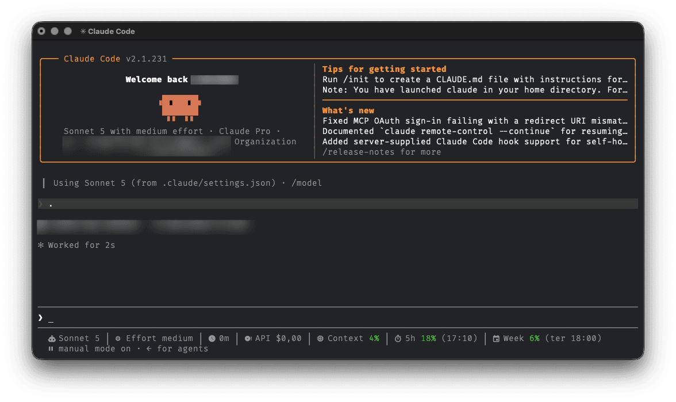Click the 'Worked for 2s' status text
676x402 pixels.
point(82,245)
